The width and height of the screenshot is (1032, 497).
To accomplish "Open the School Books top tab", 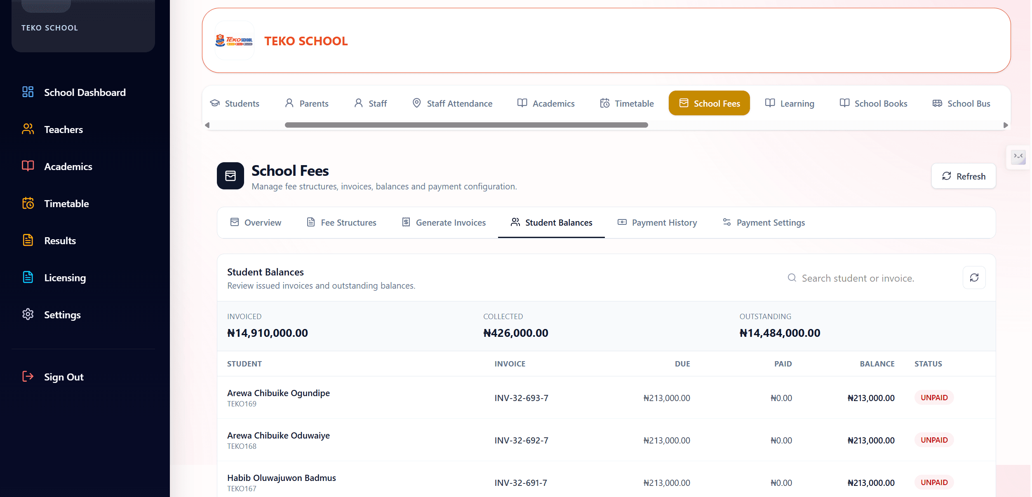I will click(x=873, y=103).
